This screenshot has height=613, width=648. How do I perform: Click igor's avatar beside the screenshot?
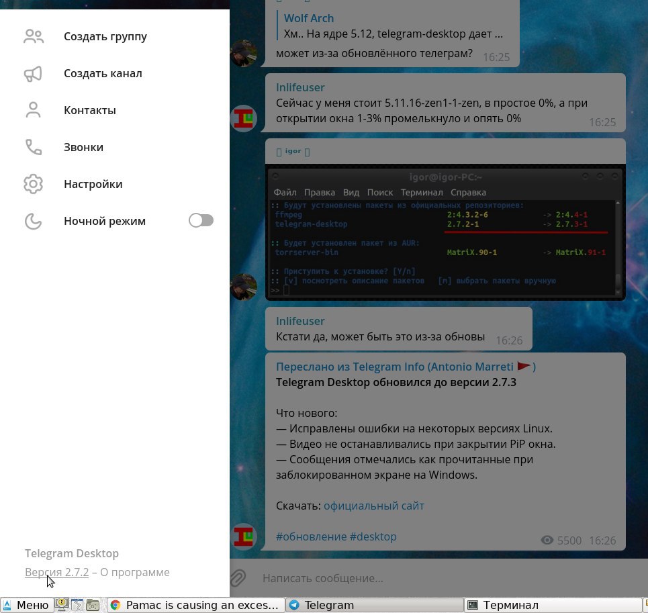[244, 287]
